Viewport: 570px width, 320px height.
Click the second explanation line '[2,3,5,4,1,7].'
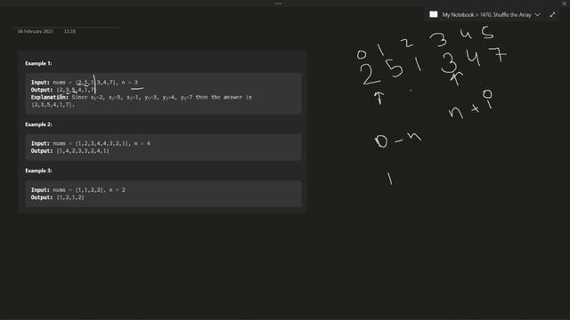pyautogui.click(x=53, y=105)
